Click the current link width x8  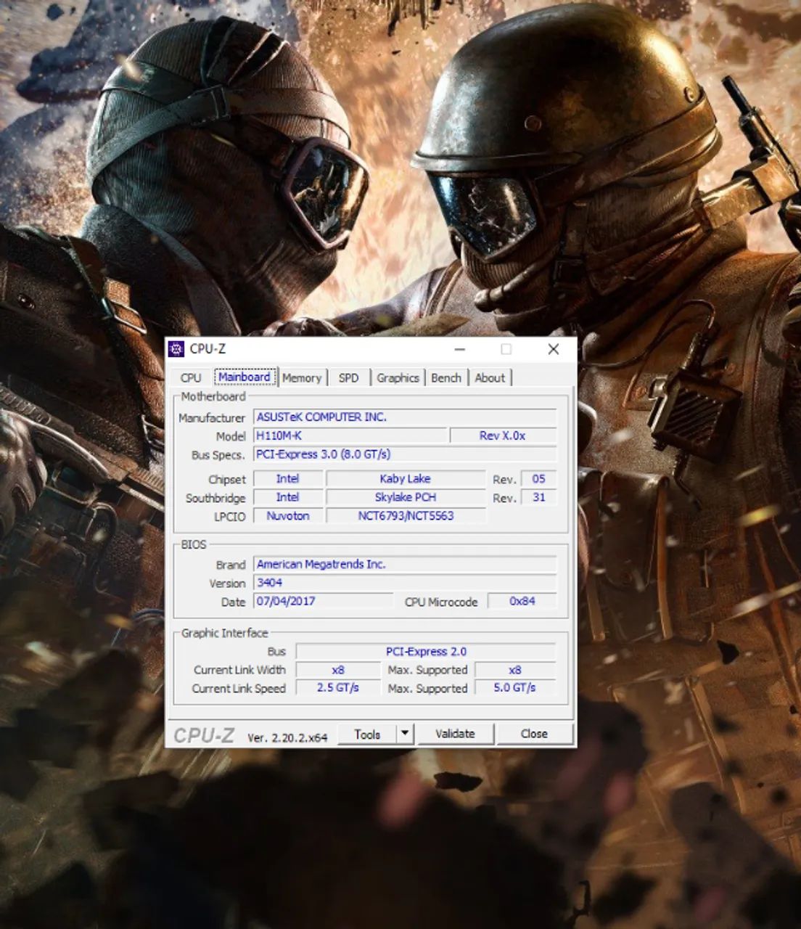tap(338, 670)
